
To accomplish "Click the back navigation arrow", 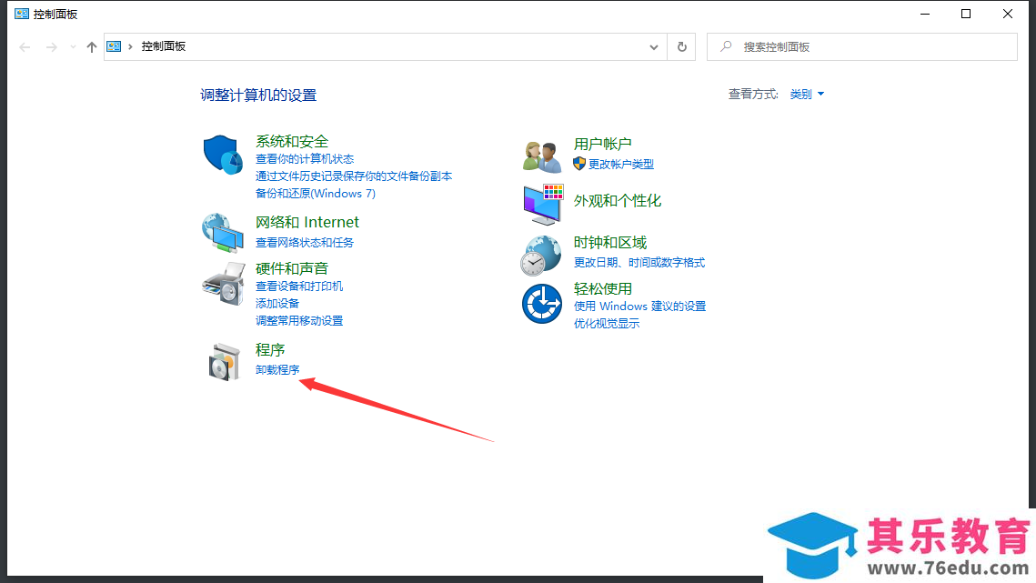I will [x=25, y=47].
